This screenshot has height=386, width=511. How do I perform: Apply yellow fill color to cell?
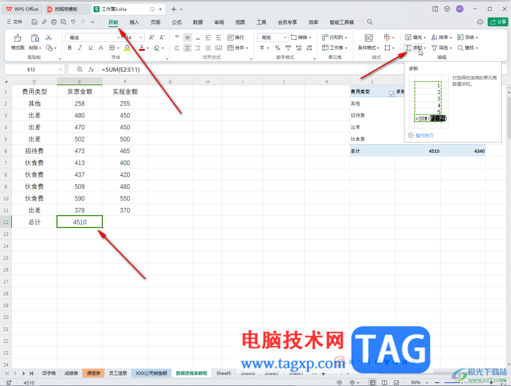pos(127,48)
